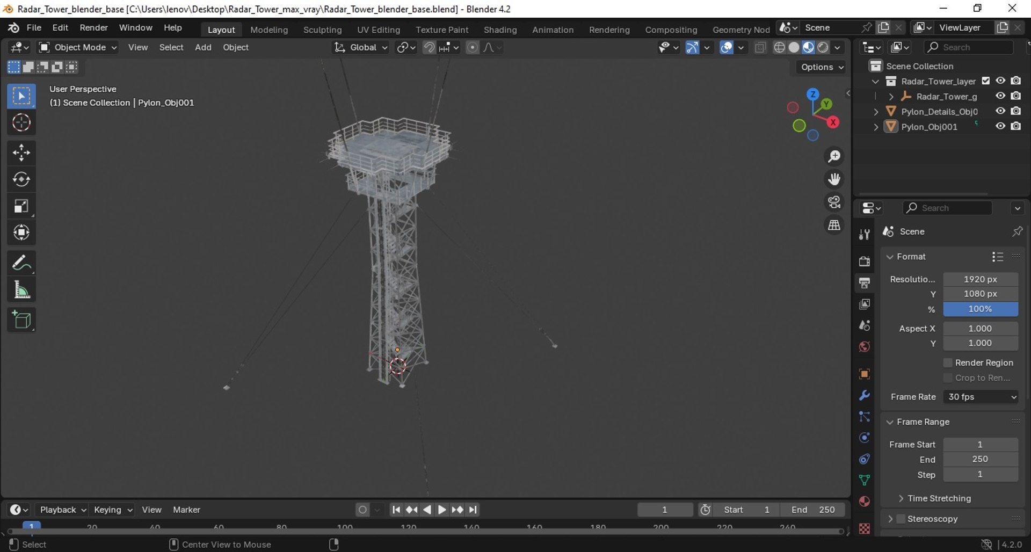Open the Modifiers wrench properties tab
Screen dimensions: 1031x552
[x=865, y=395]
